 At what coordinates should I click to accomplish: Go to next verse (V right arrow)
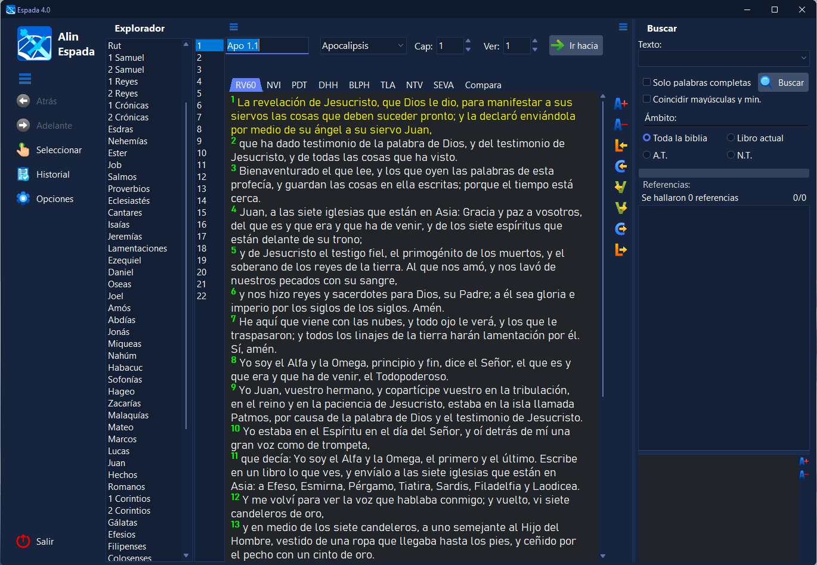pos(620,208)
